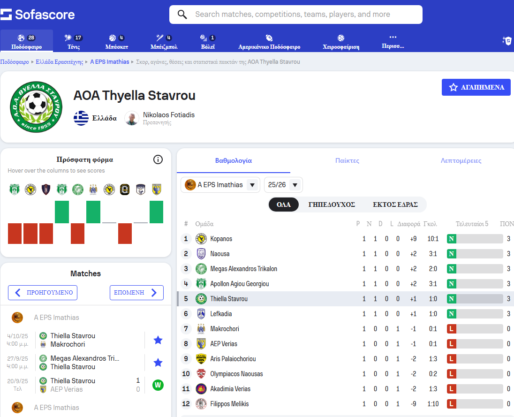Click the N form badge for Kopanos
The width and height of the screenshot is (514, 417).
coord(451,239)
